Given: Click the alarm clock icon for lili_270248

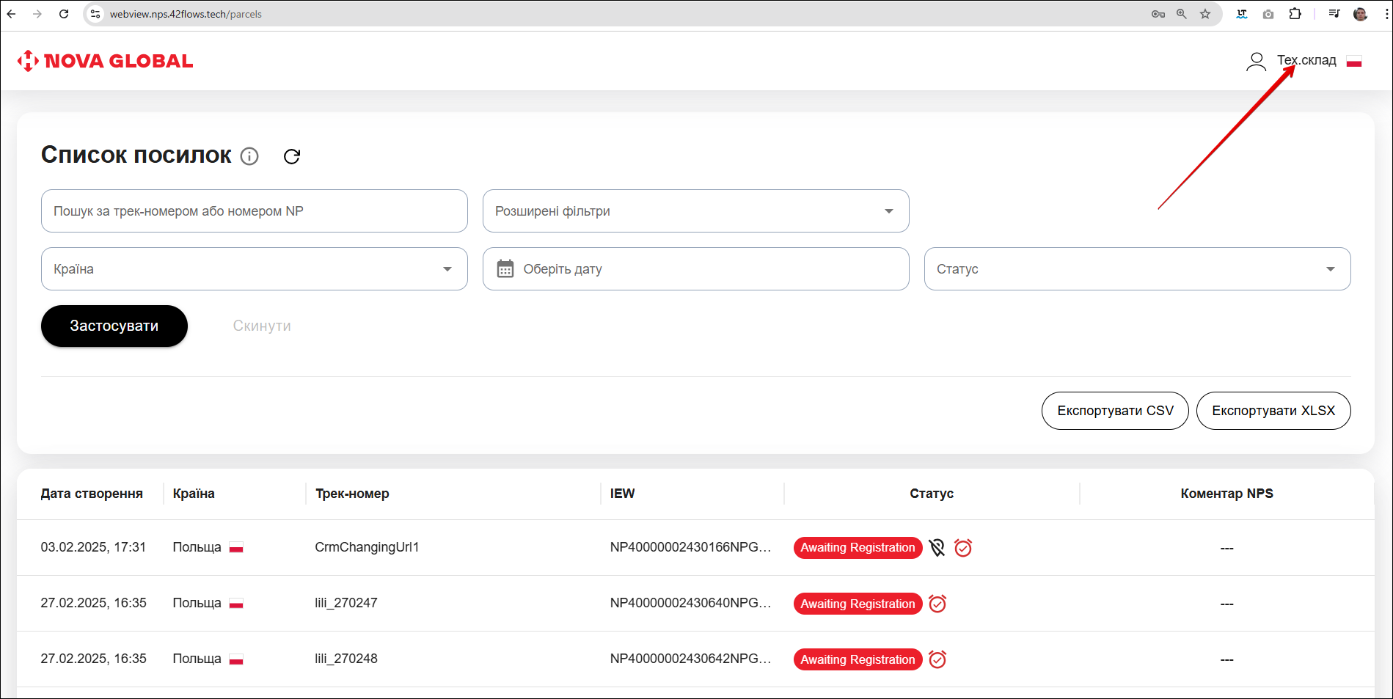Looking at the screenshot, I should (937, 659).
